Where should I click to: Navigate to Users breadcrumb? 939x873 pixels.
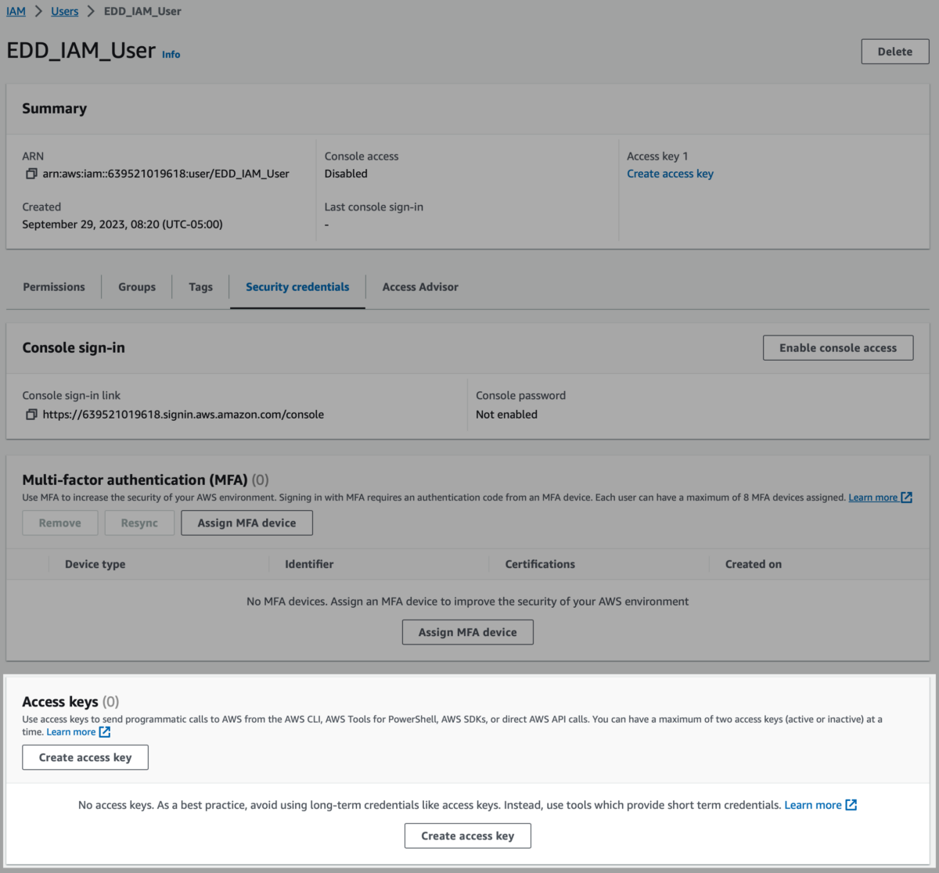click(x=65, y=12)
